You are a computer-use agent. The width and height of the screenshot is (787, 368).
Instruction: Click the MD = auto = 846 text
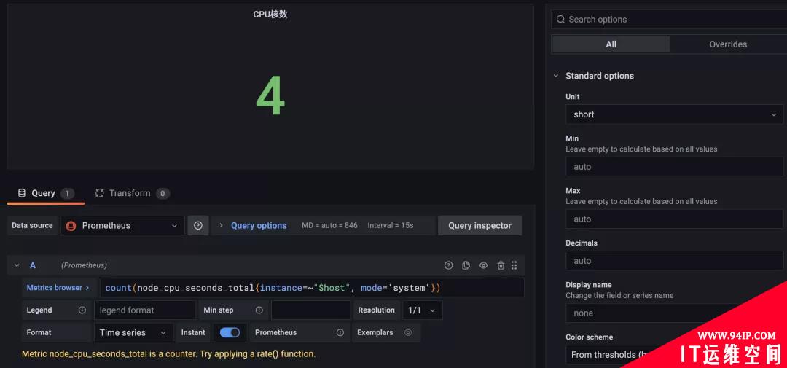[x=330, y=225]
